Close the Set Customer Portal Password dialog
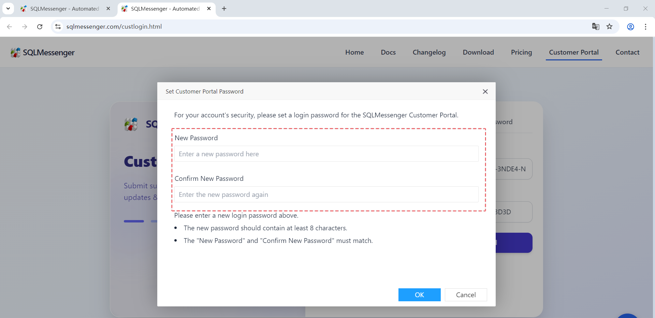Screen dimensions: 655x318 pyautogui.click(x=485, y=91)
